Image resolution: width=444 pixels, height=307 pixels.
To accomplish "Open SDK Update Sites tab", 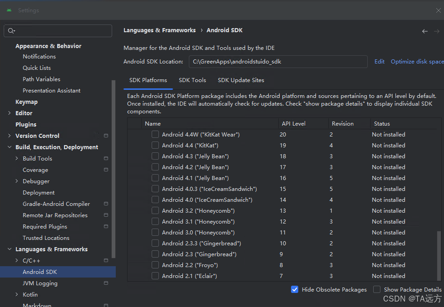I will [x=241, y=80].
